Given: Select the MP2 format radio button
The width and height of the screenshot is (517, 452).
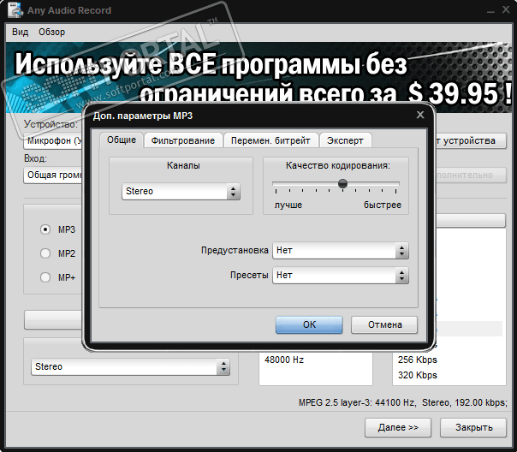Looking at the screenshot, I should click(45, 253).
